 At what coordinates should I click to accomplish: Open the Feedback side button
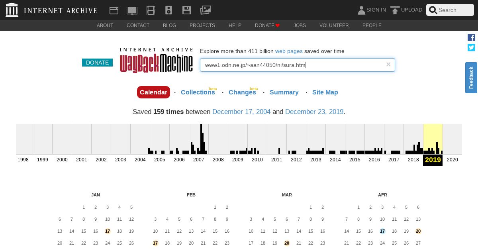(471, 78)
